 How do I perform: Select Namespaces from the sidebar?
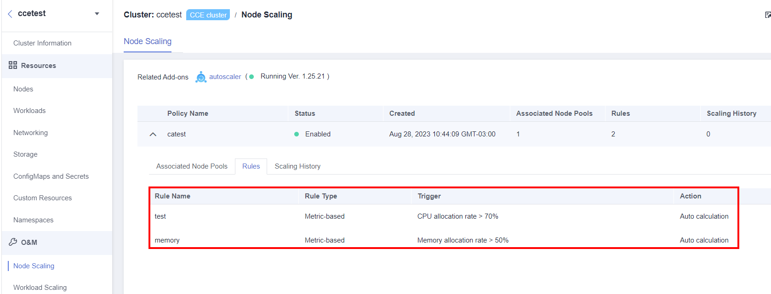coord(33,220)
